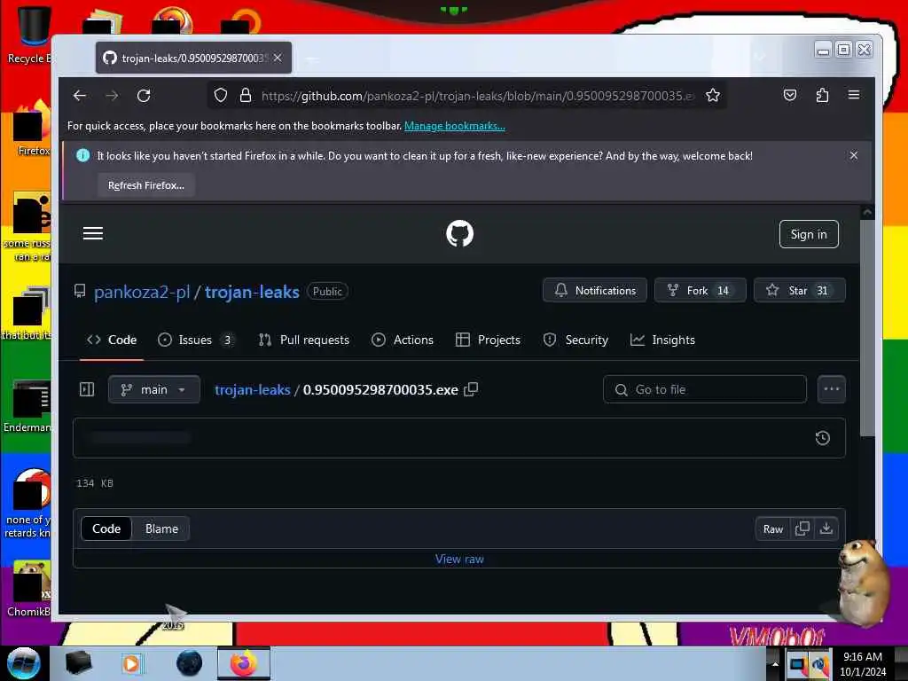The image size is (908, 681).
Task: Open trojan-leaks repository title link
Action: pos(252,292)
